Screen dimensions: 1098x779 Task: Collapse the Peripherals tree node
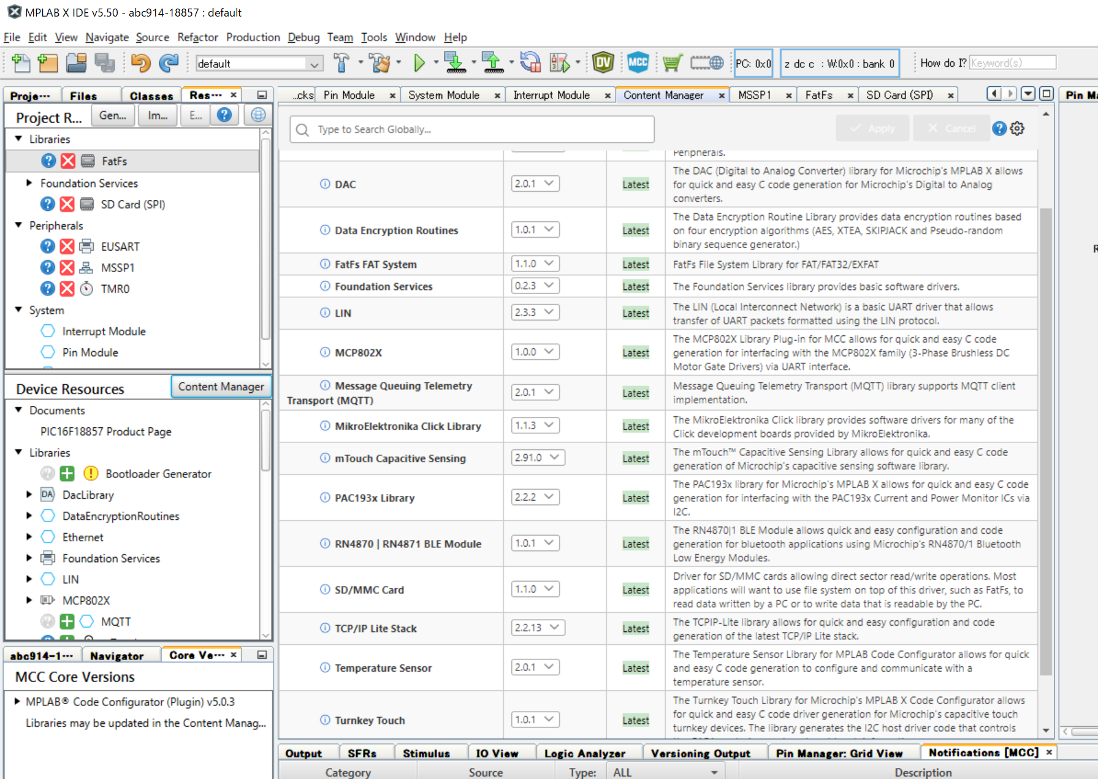pyautogui.click(x=18, y=225)
